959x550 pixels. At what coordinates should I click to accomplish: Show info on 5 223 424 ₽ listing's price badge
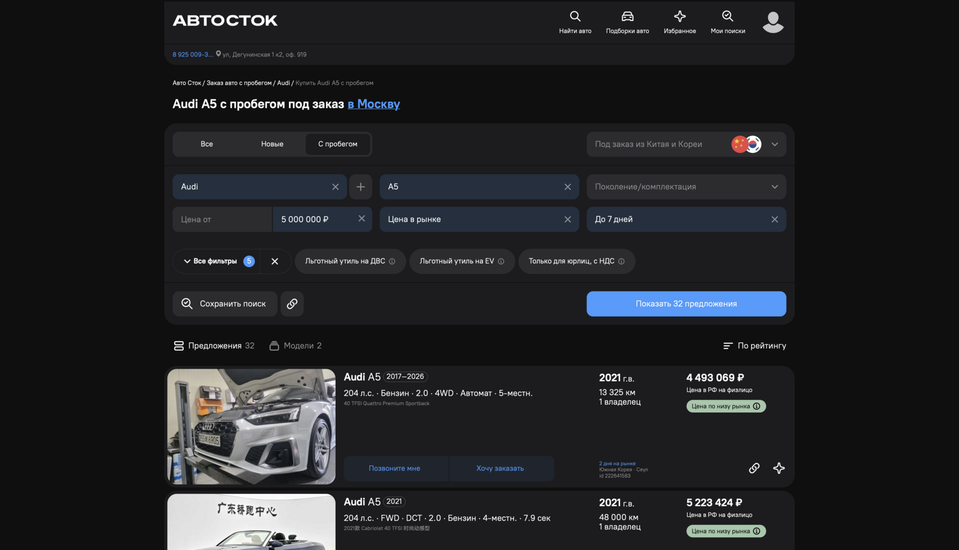click(757, 531)
